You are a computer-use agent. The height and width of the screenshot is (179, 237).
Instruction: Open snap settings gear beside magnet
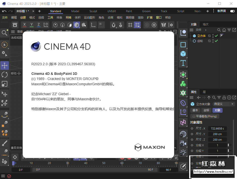[x=120, y=25]
